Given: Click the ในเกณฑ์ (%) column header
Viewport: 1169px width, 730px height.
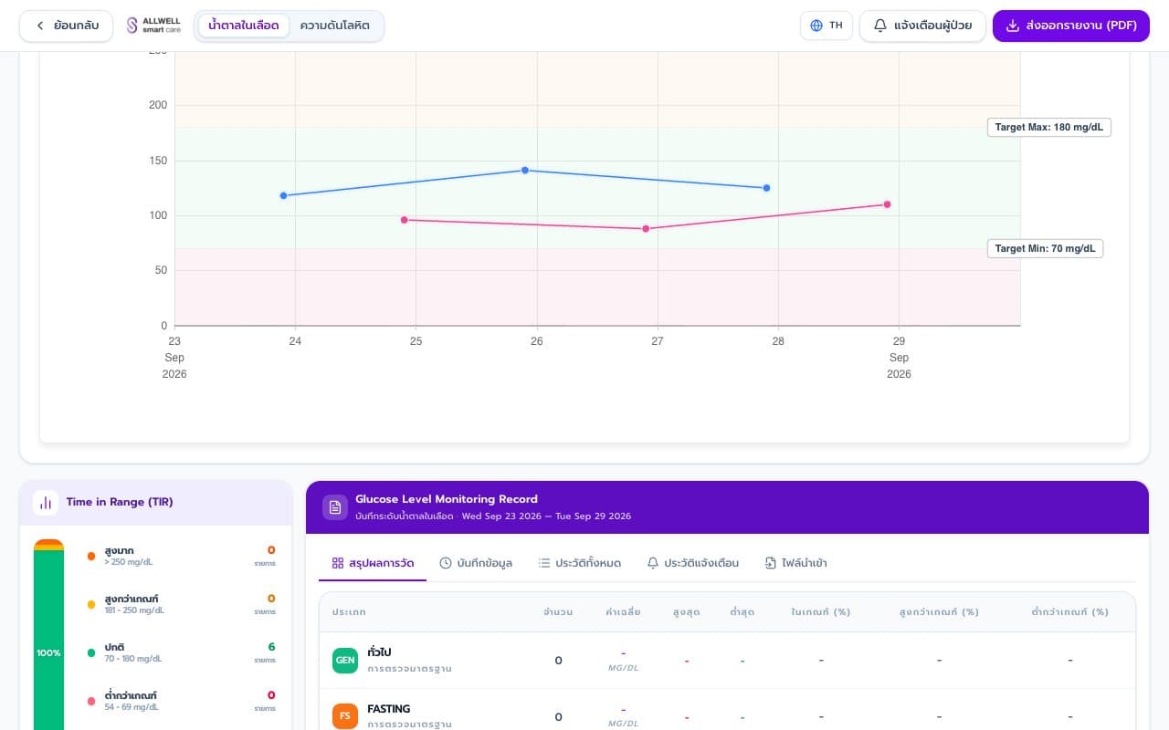Looking at the screenshot, I should tap(820, 611).
